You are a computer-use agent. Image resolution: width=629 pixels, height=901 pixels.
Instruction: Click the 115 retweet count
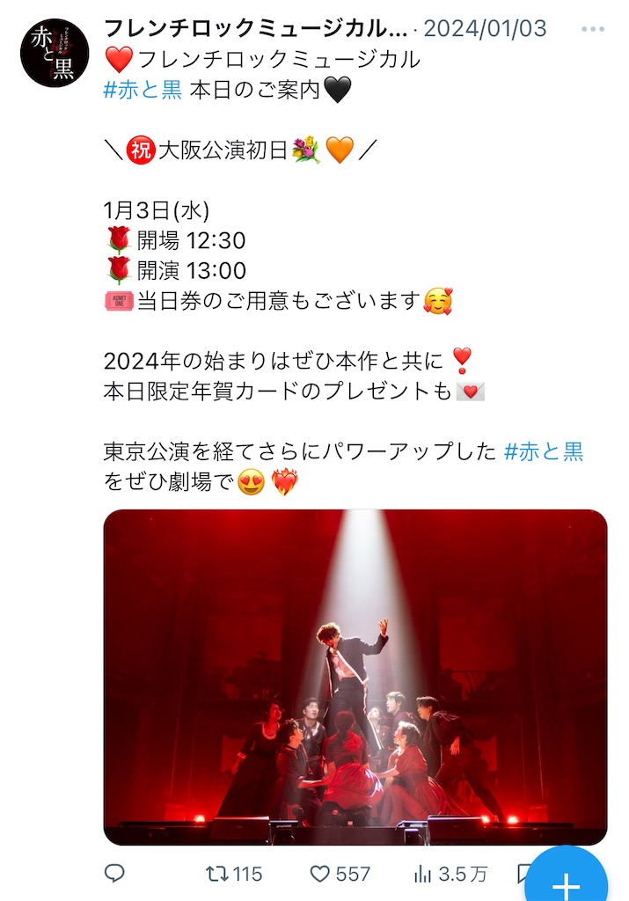click(247, 874)
